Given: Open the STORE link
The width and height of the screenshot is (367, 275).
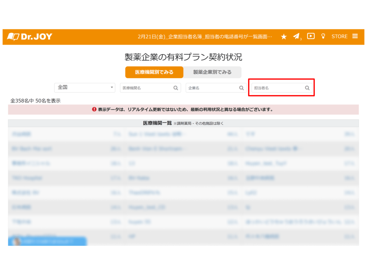Looking at the screenshot, I should point(339,37).
